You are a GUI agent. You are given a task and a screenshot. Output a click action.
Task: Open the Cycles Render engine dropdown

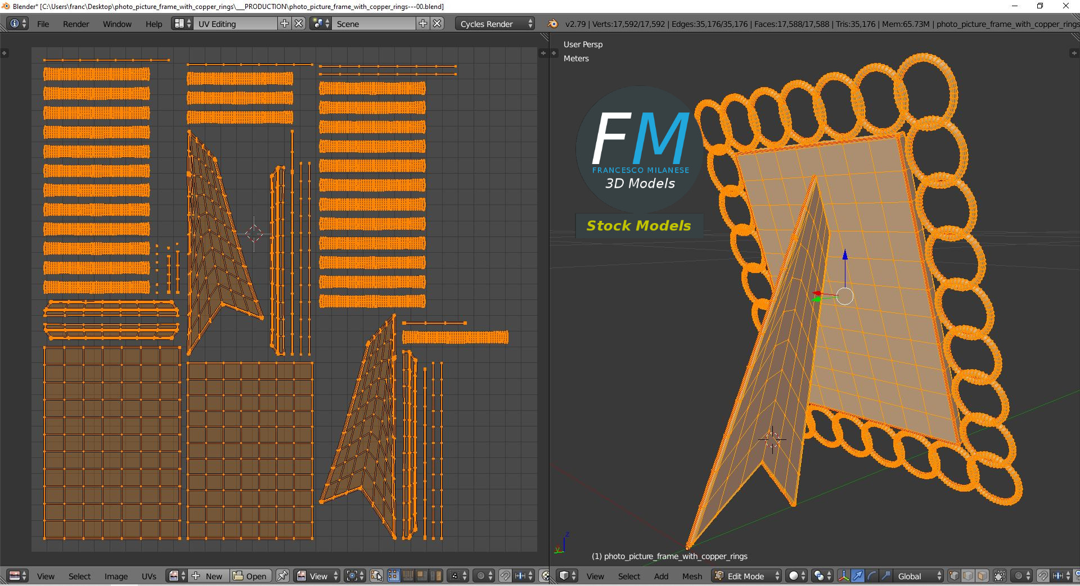click(495, 24)
